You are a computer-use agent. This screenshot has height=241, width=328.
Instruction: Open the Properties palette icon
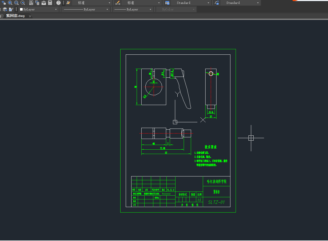[x=31, y=3]
